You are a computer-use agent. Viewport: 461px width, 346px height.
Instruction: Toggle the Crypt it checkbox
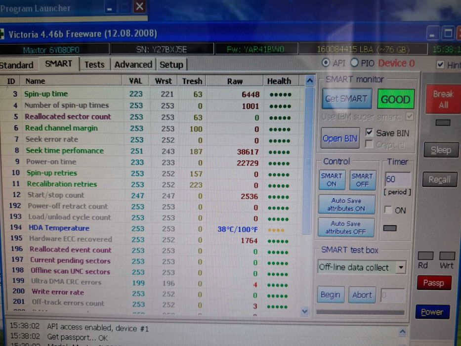pyautogui.click(x=369, y=144)
